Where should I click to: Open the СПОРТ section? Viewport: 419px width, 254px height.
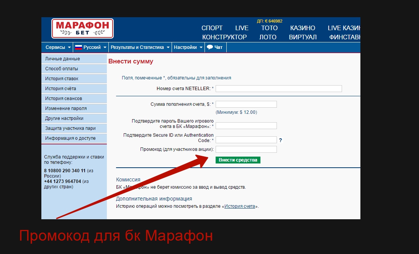pos(212,28)
